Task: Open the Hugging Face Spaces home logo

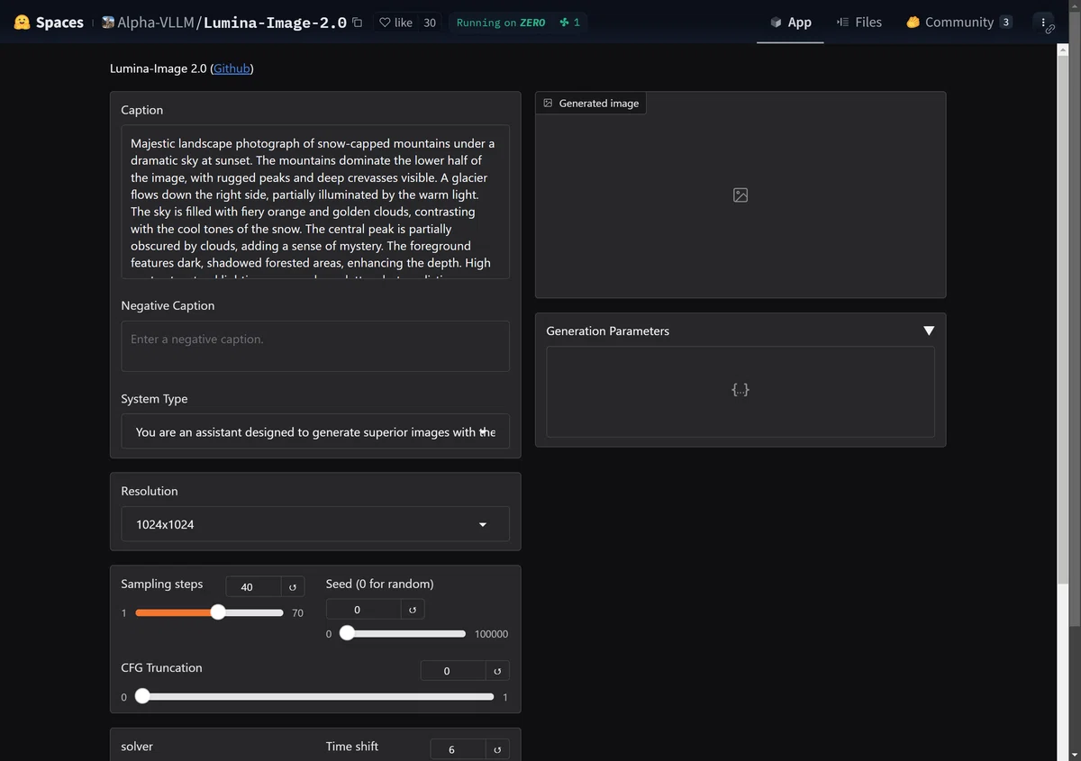Action: [23, 23]
